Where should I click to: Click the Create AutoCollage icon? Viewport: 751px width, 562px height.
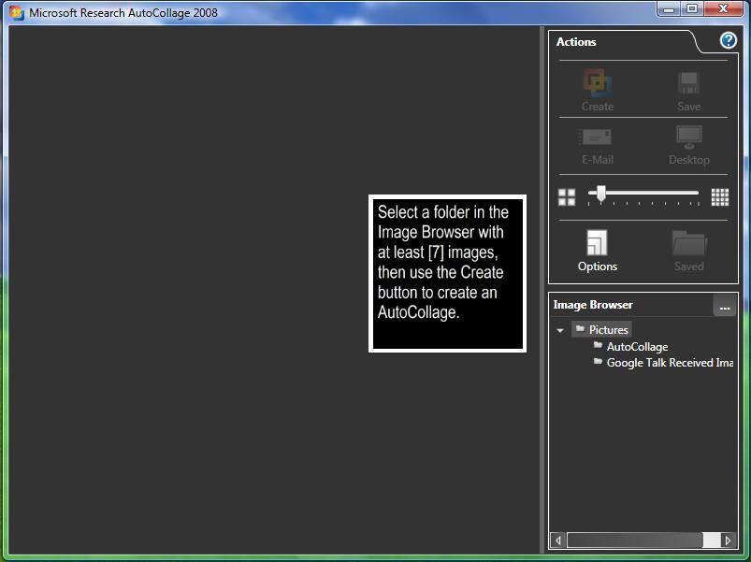coord(597,83)
